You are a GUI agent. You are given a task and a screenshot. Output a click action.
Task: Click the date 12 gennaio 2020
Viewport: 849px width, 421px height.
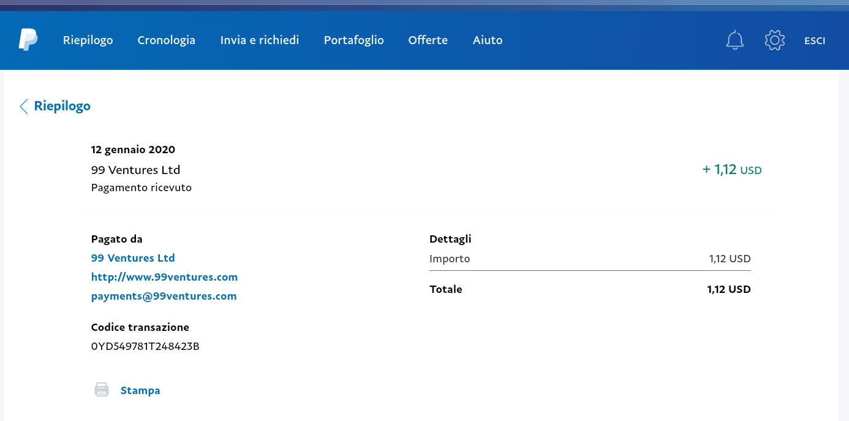133,150
